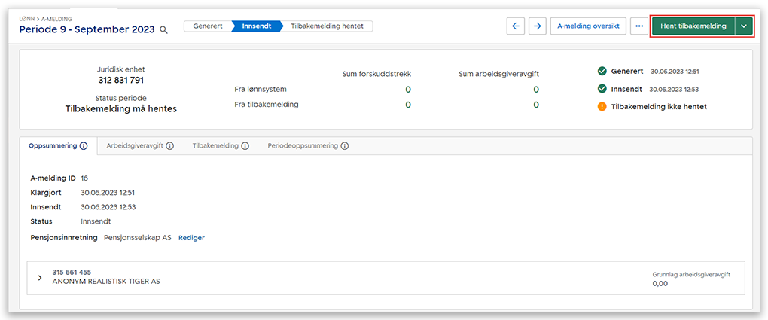Click info icon beside Tilbakemelding tab

(x=245, y=146)
